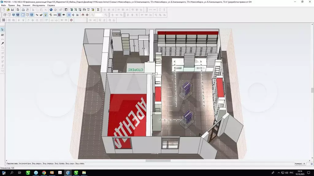Open a project with the folder icon
314x176 pixels.
[x=8, y=9]
